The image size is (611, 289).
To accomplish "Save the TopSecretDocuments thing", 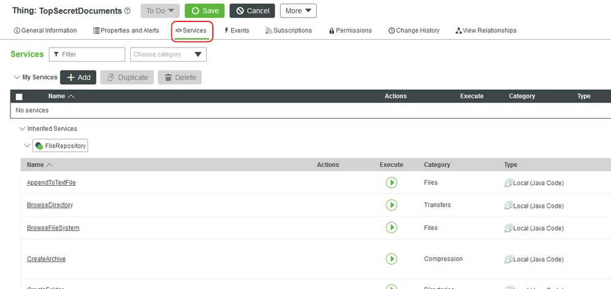I will (x=204, y=11).
